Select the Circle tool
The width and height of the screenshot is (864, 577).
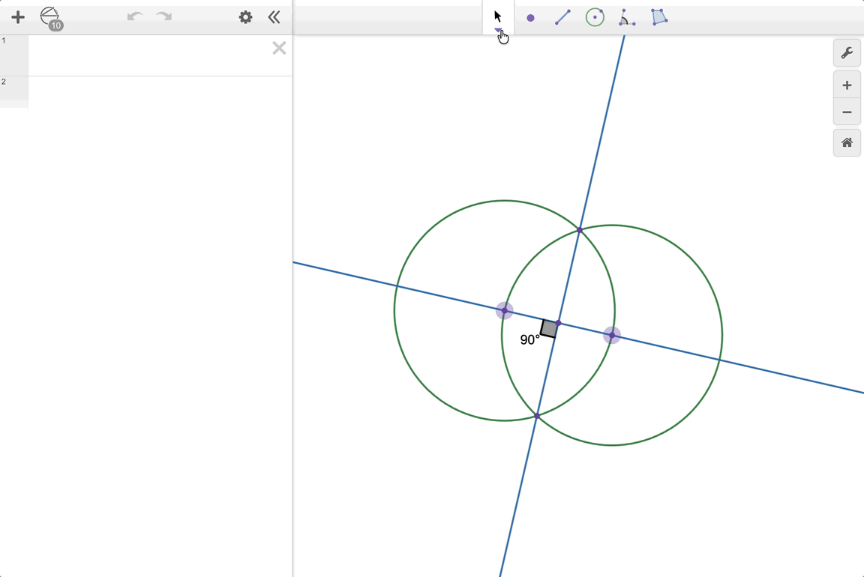(x=595, y=17)
